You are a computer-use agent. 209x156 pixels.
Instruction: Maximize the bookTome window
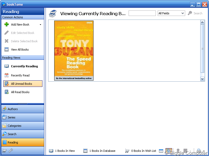point(199,4)
